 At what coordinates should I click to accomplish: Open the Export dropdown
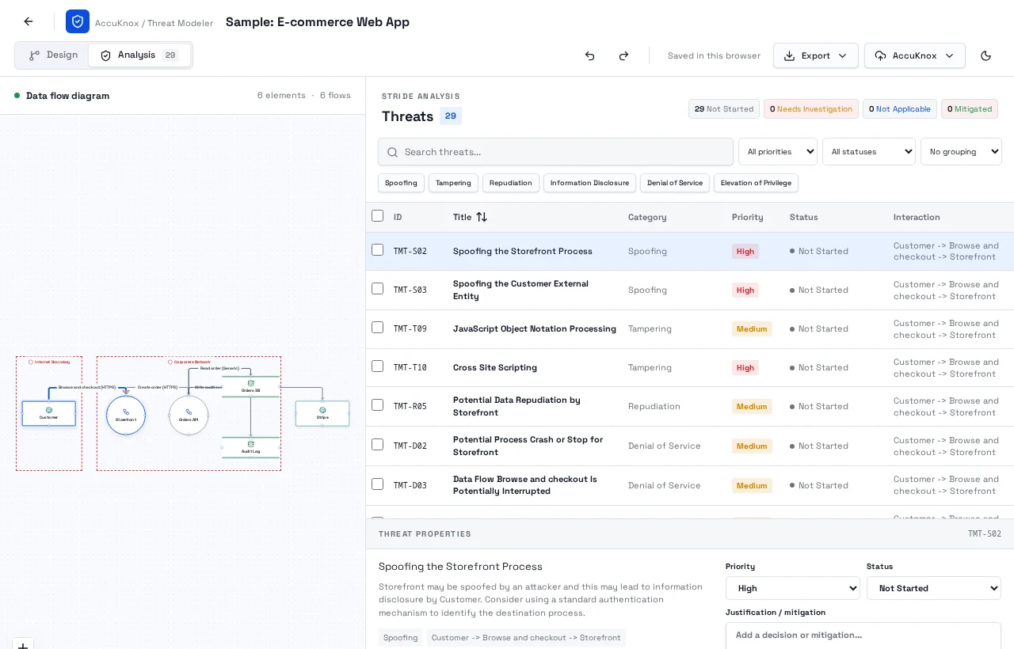click(x=816, y=55)
